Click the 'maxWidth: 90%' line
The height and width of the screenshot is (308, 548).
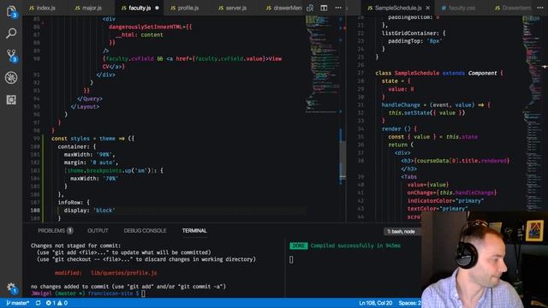(x=89, y=154)
